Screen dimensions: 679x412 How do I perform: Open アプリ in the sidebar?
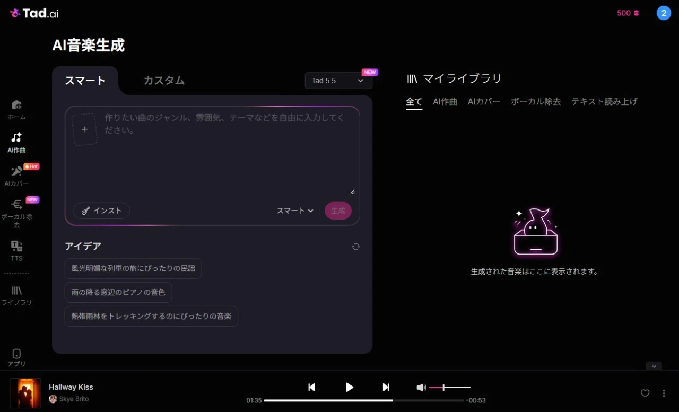(x=16, y=358)
